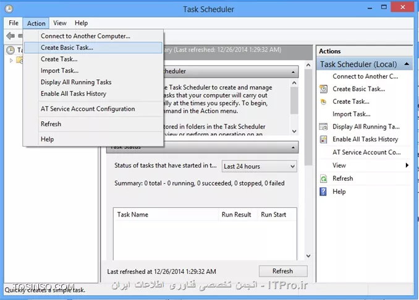Viewport: 419px width, 300px height.
Task: Click AT Service Account Co... in Actions pane
Action: coord(366,152)
